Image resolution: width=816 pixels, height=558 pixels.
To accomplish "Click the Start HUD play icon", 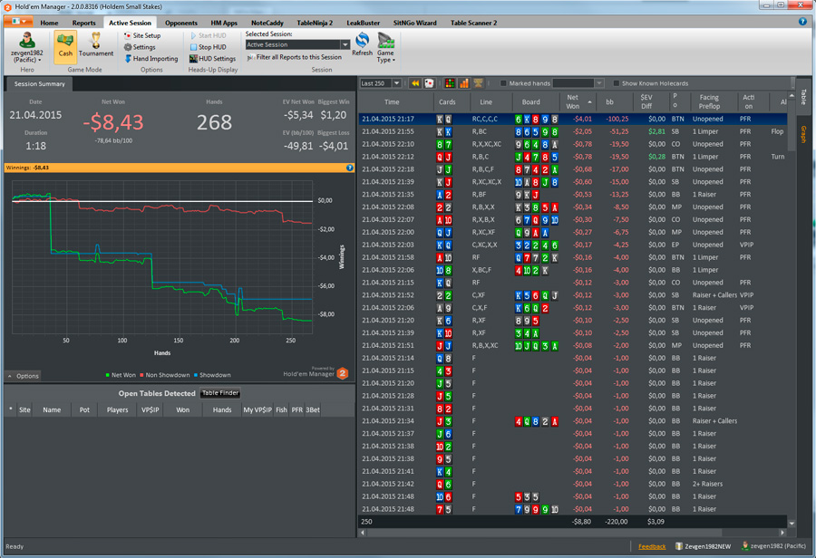I will click(194, 35).
